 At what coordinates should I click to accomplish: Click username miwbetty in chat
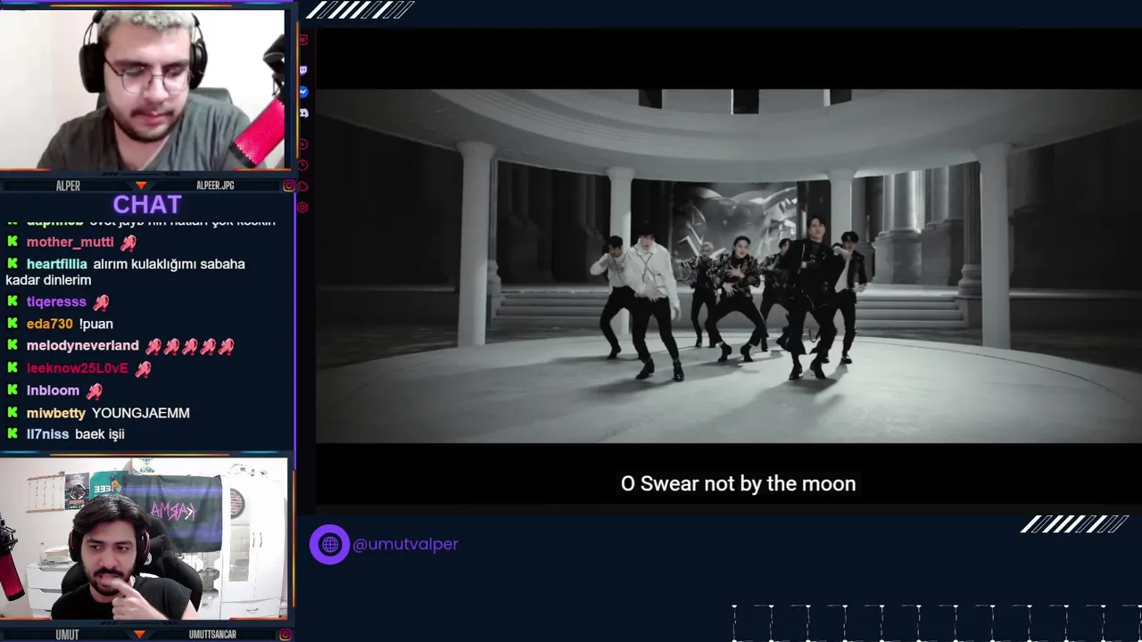click(56, 413)
